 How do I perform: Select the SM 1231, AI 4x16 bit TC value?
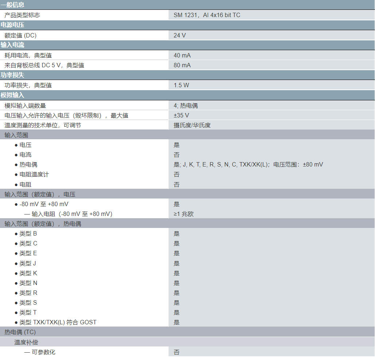[x=207, y=15]
